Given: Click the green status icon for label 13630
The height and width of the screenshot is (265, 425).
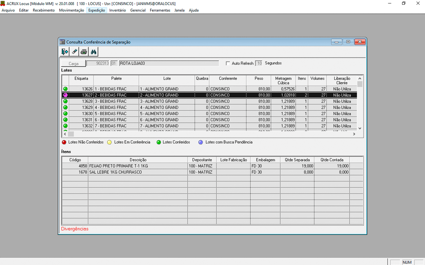Looking at the screenshot, I should pos(66,114).
